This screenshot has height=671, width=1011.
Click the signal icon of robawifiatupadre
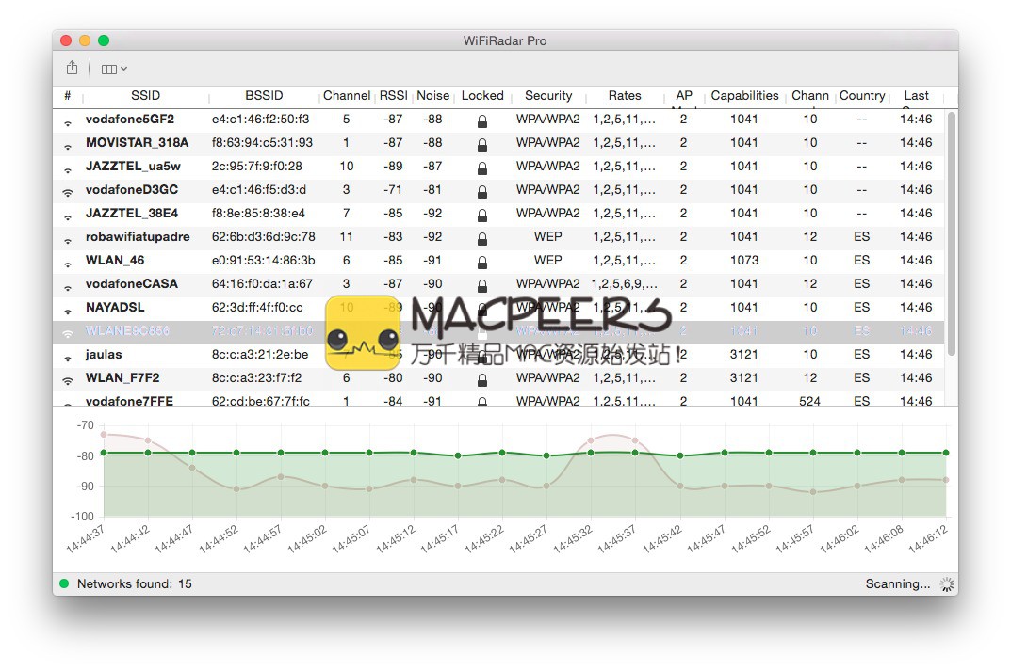point(68,240)
